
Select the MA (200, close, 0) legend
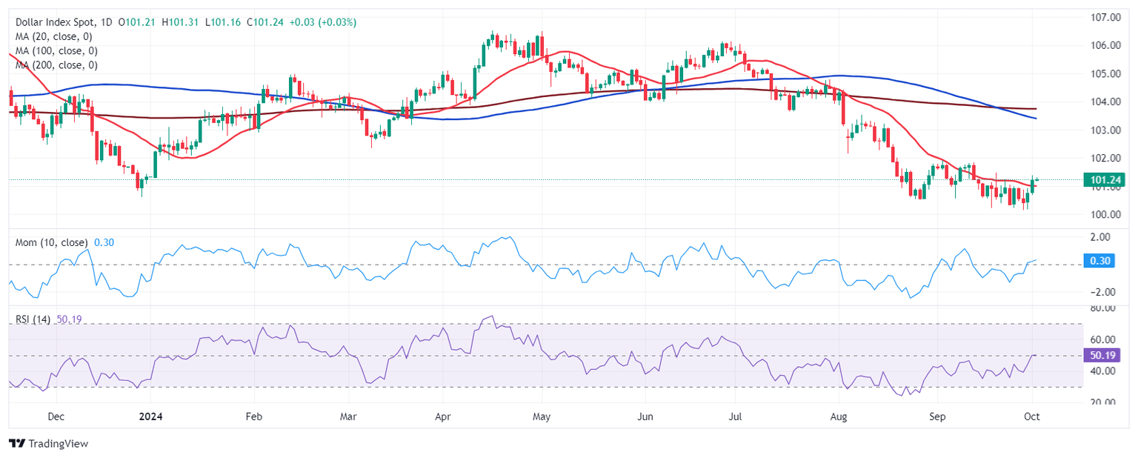pos(56,65)
